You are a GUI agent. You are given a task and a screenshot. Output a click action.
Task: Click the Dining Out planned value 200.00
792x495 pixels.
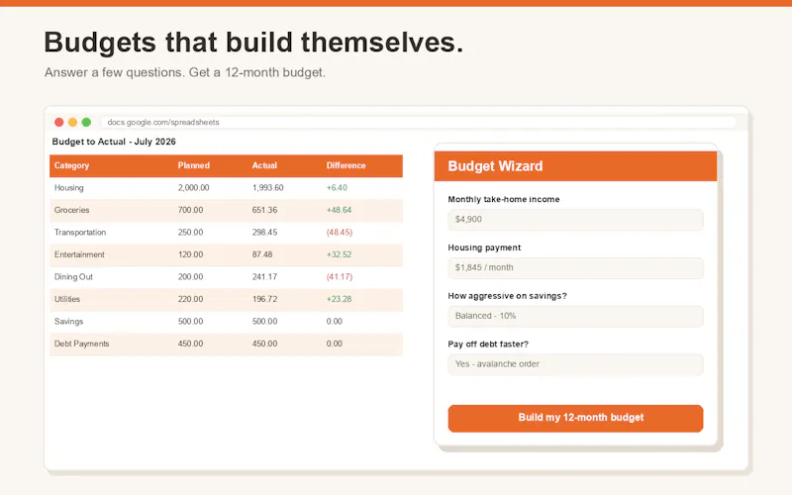coord(190,277)
